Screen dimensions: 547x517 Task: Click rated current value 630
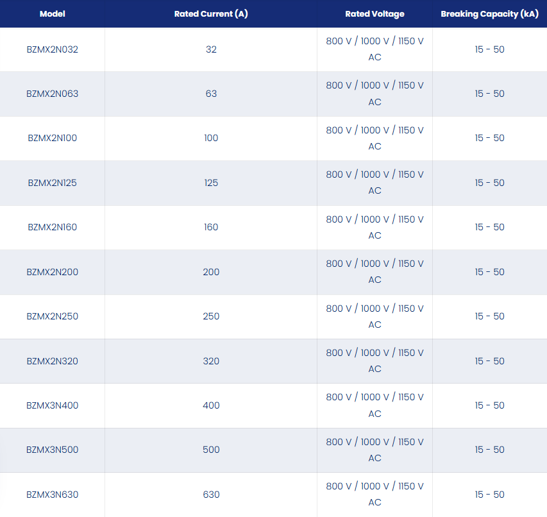click(211, 495)
